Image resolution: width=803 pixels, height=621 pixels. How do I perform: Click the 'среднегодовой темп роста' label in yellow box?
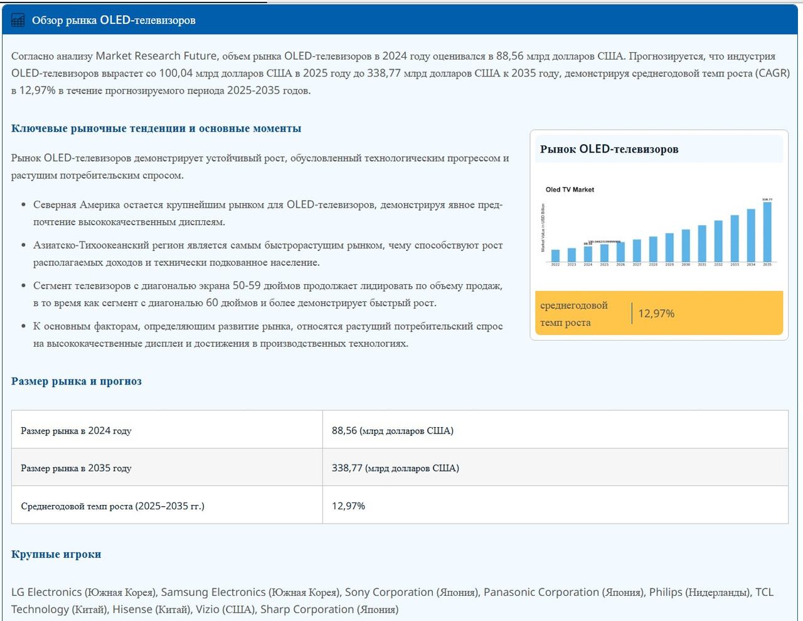click(x=574, y=314)
